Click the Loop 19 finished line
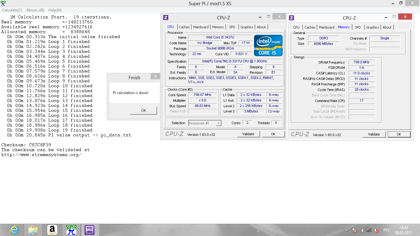The width and height of the screenshot is (420, 236). pos(50,130)
